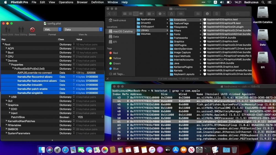The width and height of the screenshot is (276, 155).
Task: Click the Finder toolbar trash icon
Action: tap(216, 14)
